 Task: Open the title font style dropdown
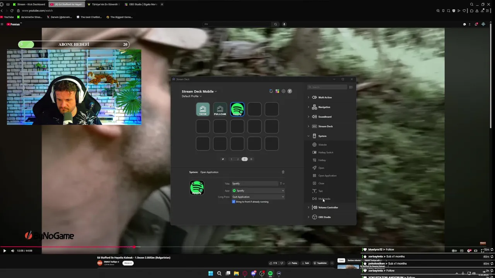click(x=282, y=184)
